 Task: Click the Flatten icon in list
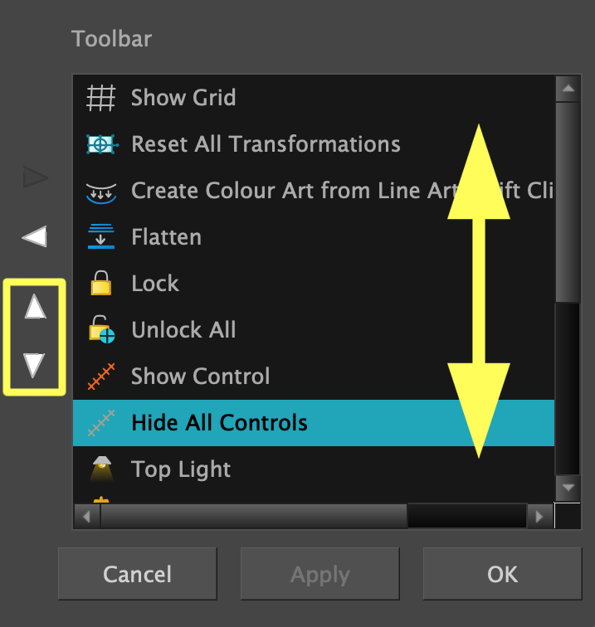tap(101, 237)
